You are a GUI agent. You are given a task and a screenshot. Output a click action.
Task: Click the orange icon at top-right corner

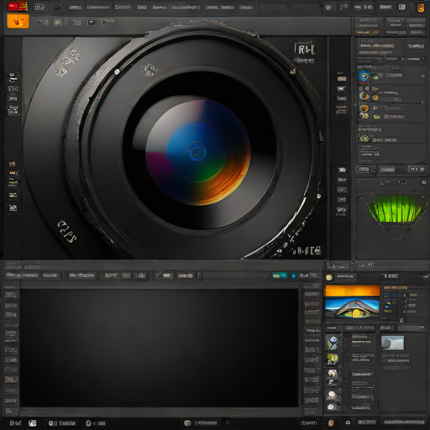tap(421, 8)
